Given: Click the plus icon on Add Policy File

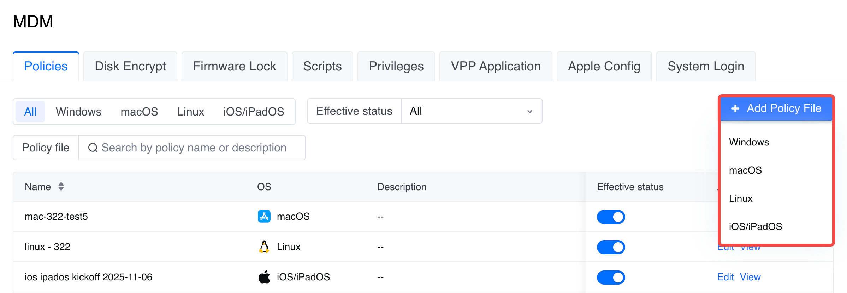Looking at the screenshot, I should pyautogui.click(x=735, y=108).
